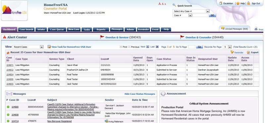Viewport: 265px width, 123px height.
Task: Click the View Task notepad icon
Action: (x=49, y=47)
